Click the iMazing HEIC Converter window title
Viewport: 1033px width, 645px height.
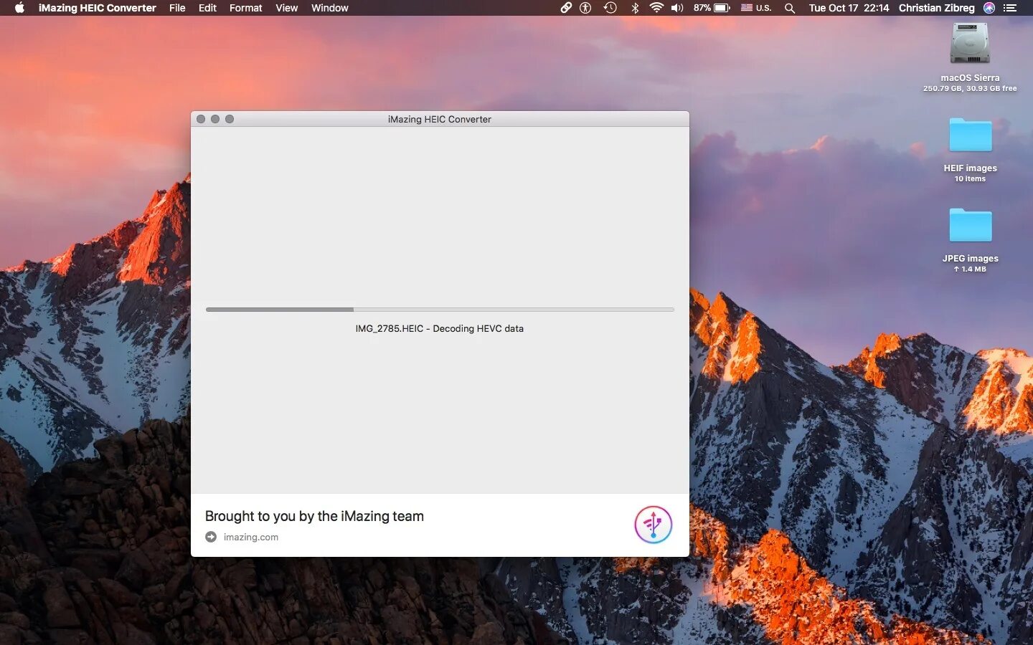point(440,119)
